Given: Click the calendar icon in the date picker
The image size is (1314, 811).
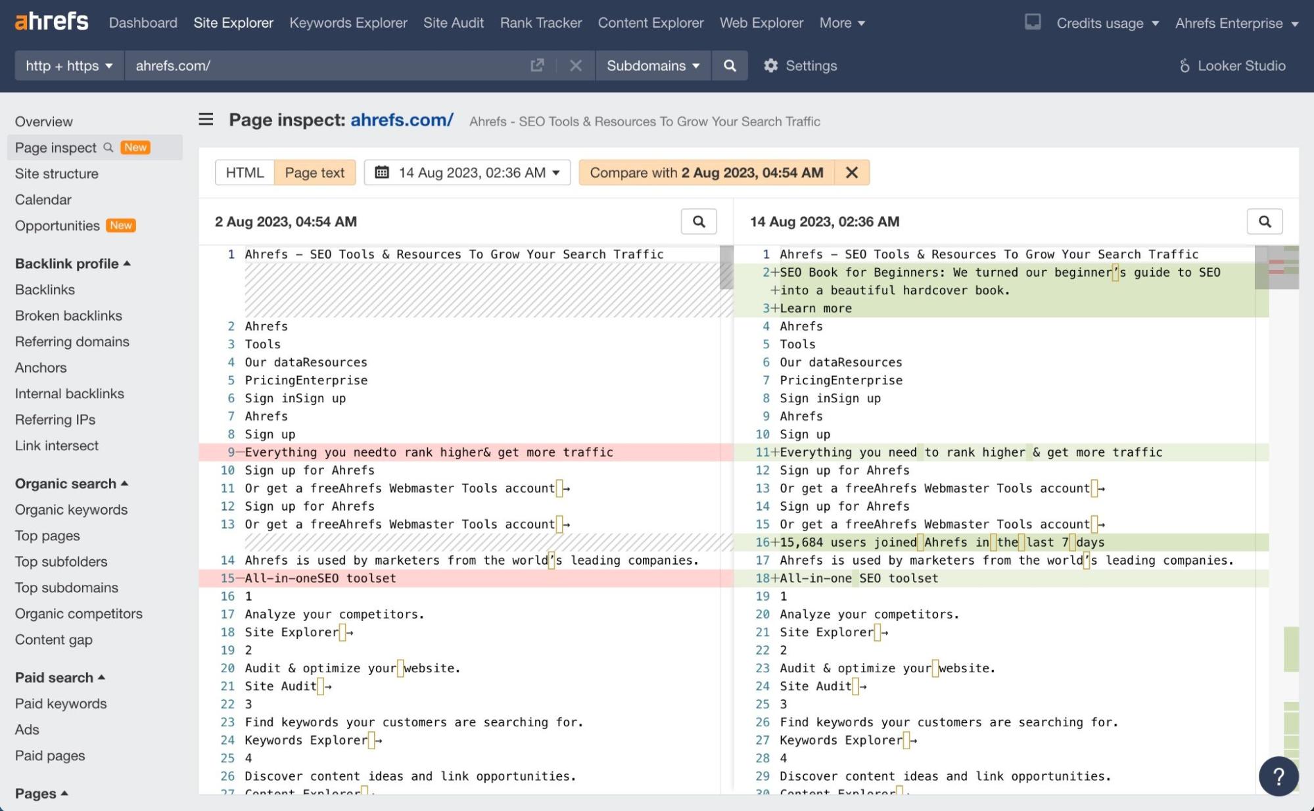Looking at the screenshot, I should tap(382, 172).
